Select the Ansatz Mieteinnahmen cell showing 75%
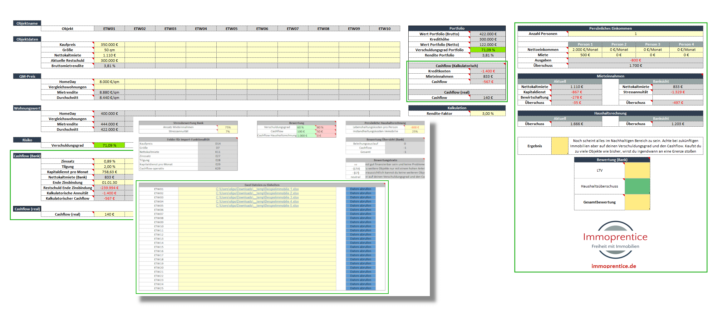718x312 pixels. [x=228, y=127]
